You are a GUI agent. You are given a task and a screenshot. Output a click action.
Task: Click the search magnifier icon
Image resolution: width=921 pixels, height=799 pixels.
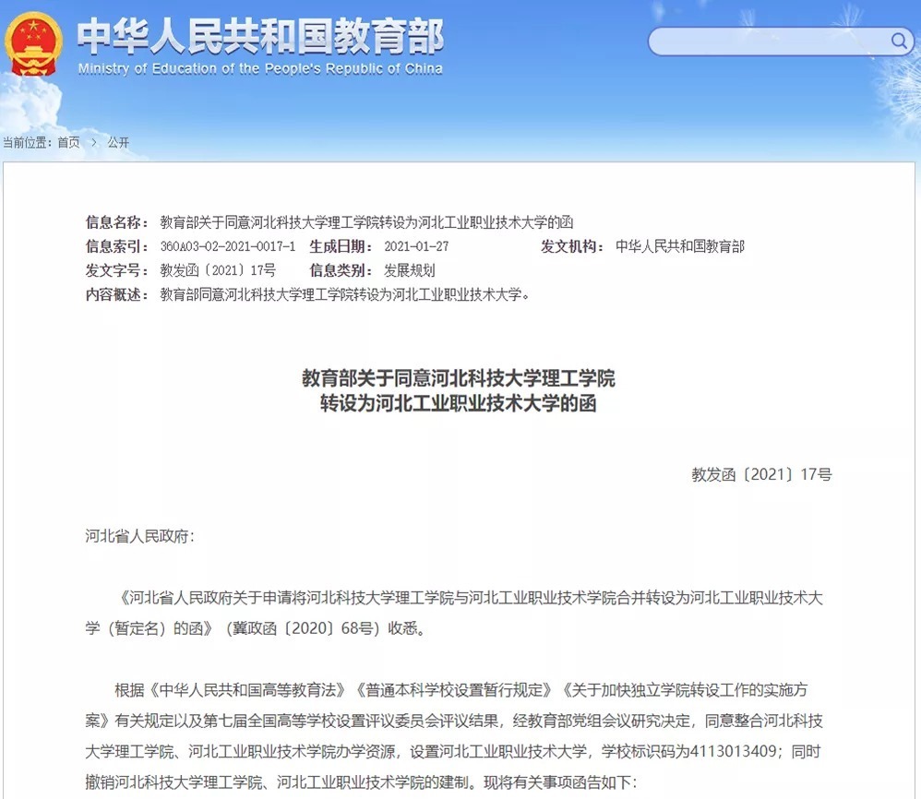898,42
